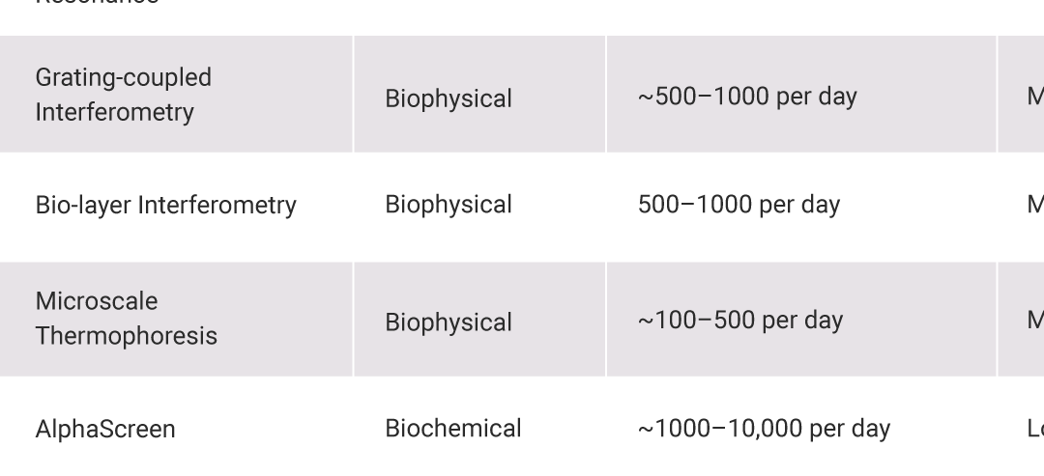Click the Biochemical type cell
The width and height of the screenshot is (1044, 476).
click(x=452, y=428)
